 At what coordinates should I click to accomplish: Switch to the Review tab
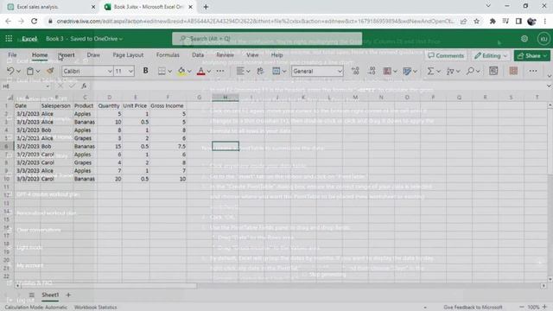(225, 55)
